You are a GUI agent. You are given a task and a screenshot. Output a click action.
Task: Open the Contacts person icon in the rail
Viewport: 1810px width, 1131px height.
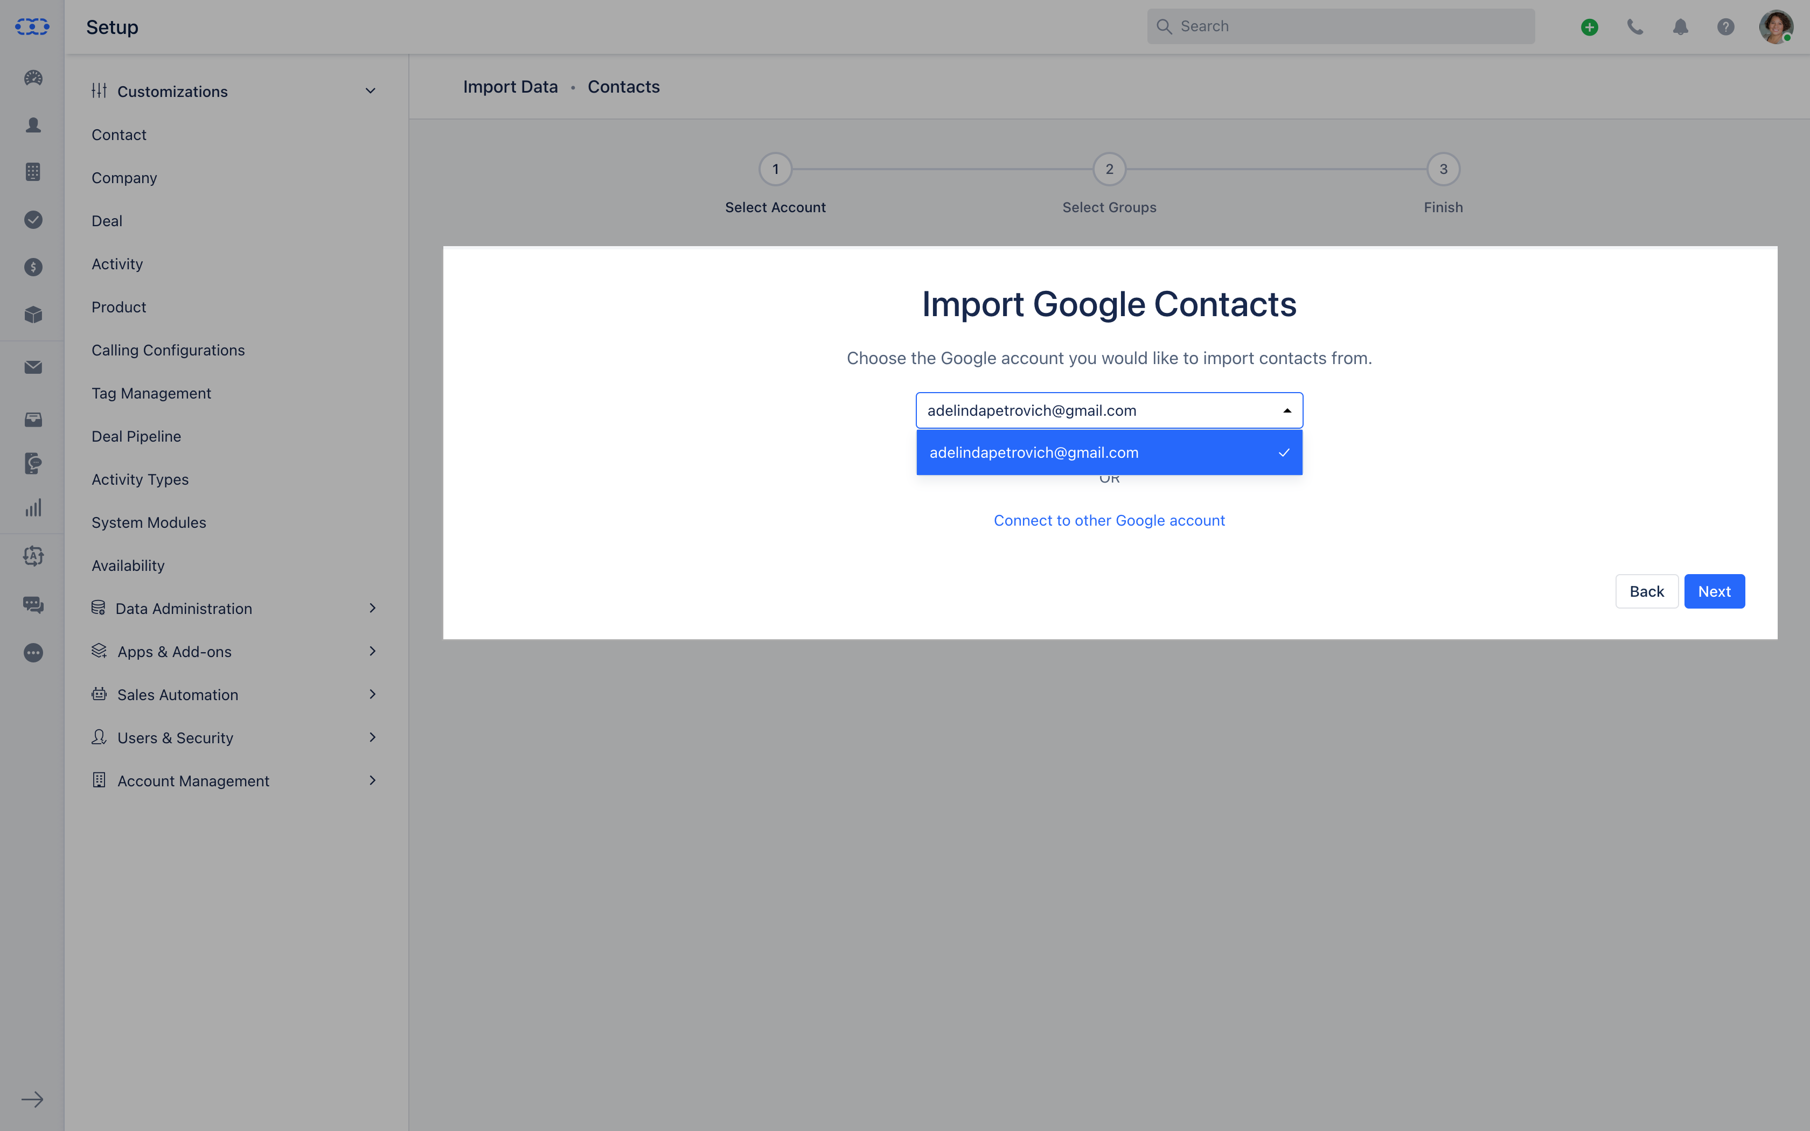[33, 125]
